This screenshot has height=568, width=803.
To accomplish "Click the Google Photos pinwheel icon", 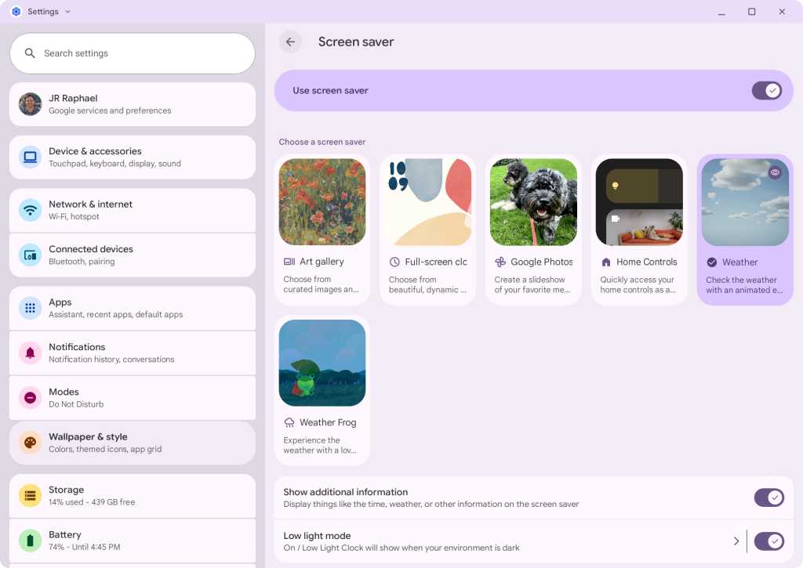I will (500, 262).
